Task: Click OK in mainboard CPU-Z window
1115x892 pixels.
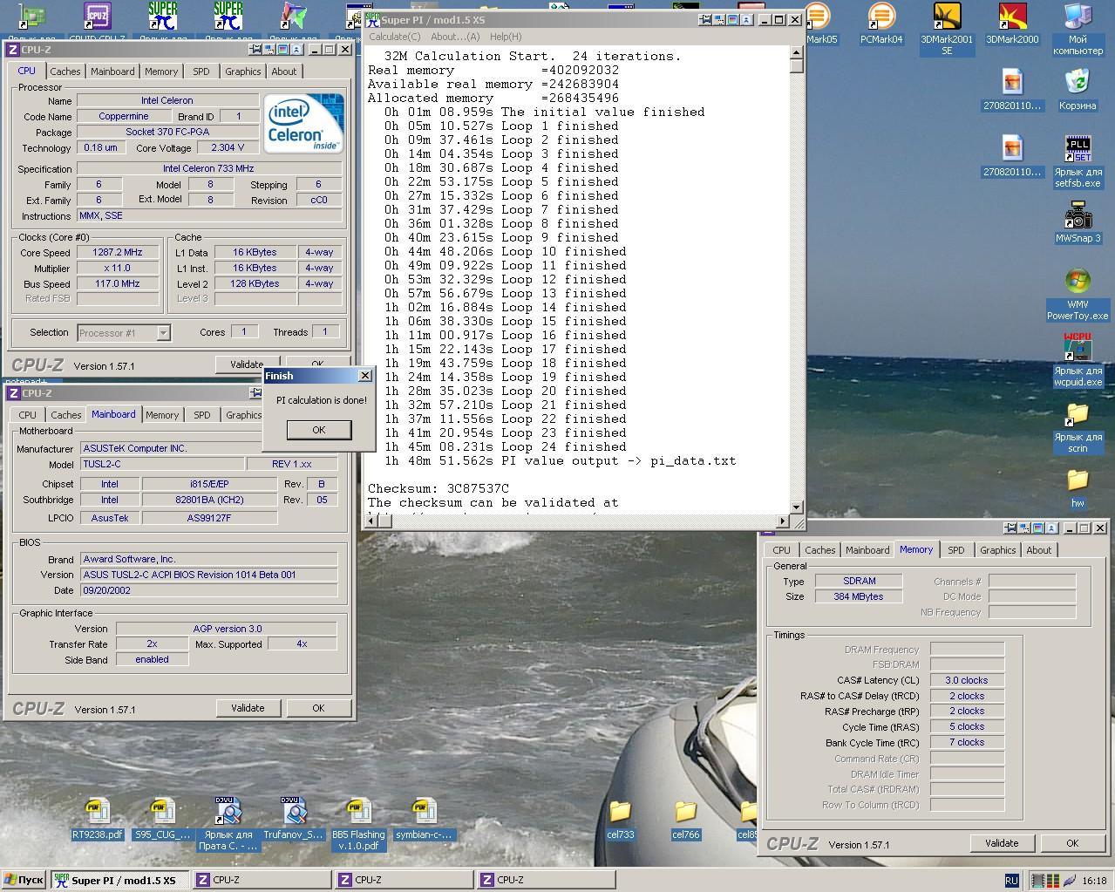Action: pyautogui.click(x=318, y=708)
